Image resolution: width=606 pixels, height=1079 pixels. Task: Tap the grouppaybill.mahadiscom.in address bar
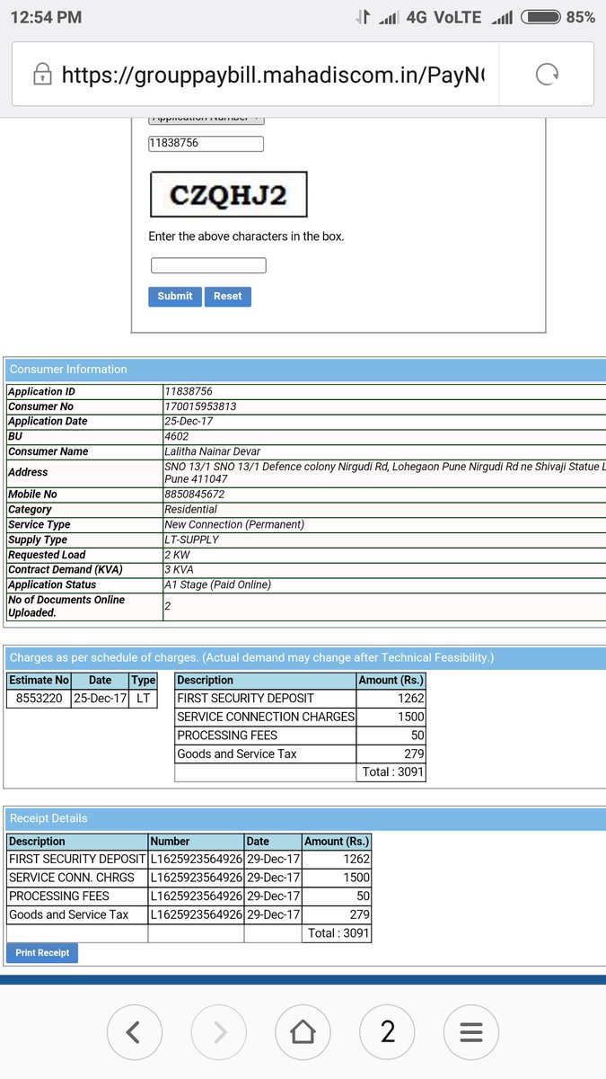click(273, 75)
